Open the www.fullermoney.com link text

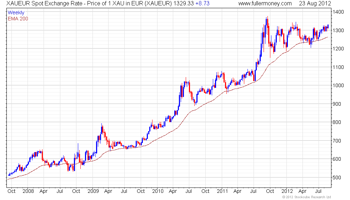click(265, 3)
